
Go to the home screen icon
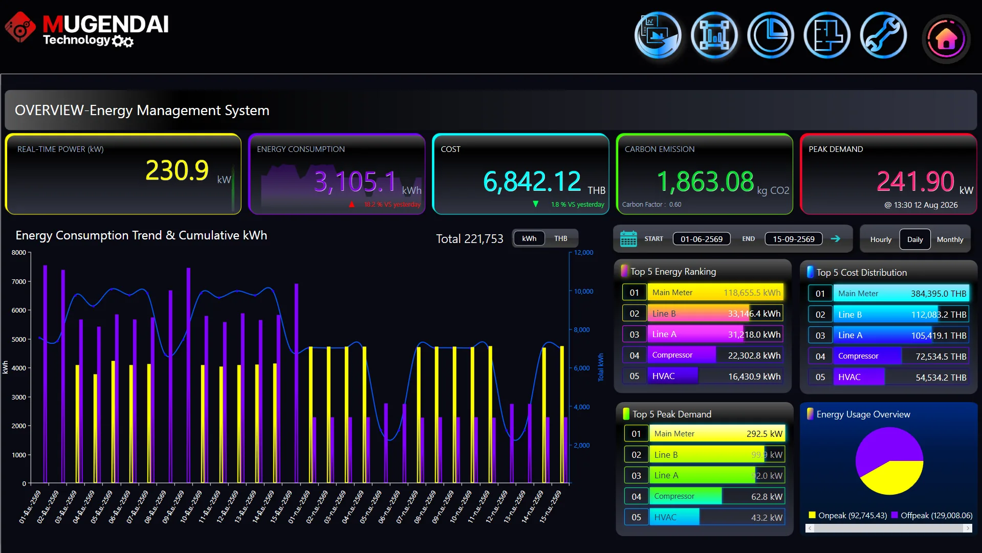point(946,38)
